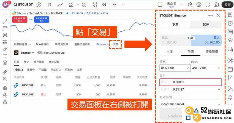Switch to the DOM tab in order panel
234x123 pixels.
tap(206, 24)
